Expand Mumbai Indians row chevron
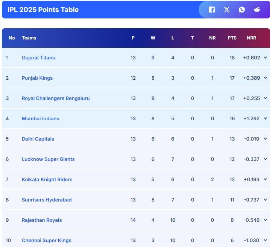This screenshot has height=247, width=272. pyautogui.click(x=265, y=118)
